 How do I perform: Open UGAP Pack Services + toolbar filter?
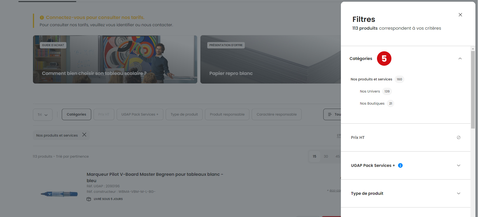click(140, 114)
